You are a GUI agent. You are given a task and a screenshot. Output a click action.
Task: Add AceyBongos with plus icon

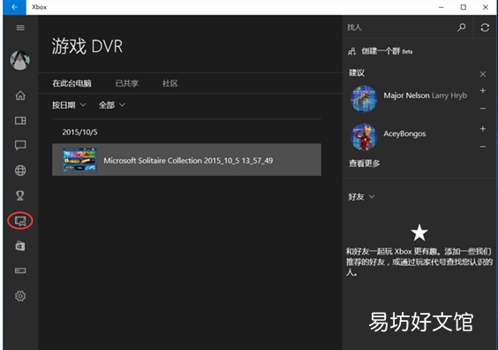pos(483,129)
